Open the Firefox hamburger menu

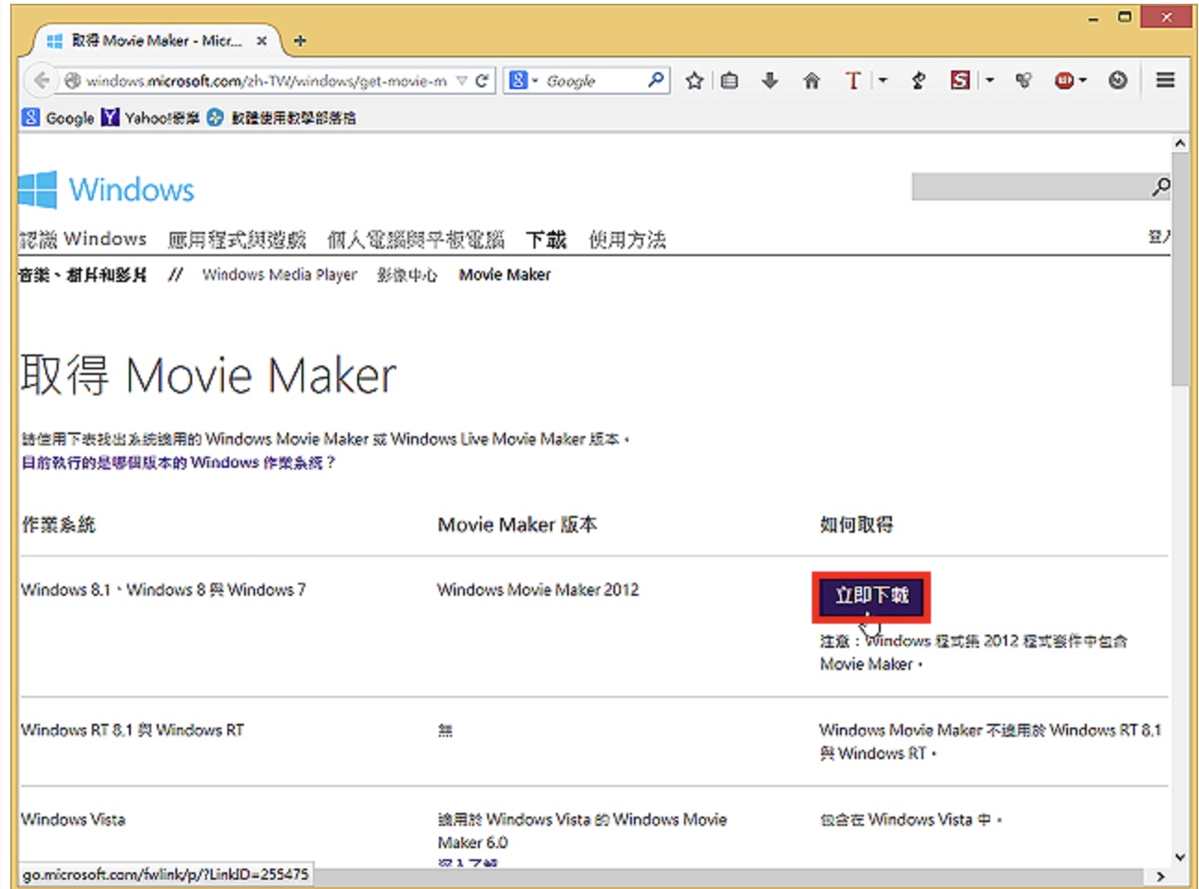click(x=1165, y=81)
